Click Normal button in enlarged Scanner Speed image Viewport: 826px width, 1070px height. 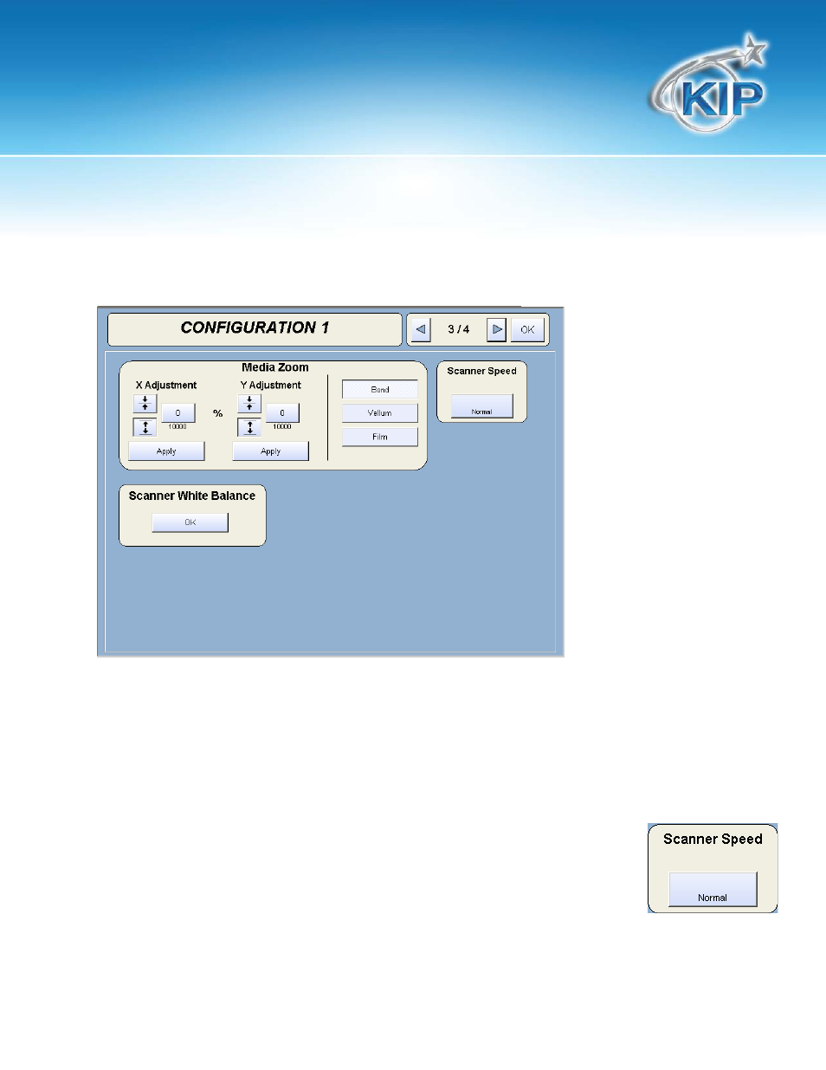coord(713,890)
